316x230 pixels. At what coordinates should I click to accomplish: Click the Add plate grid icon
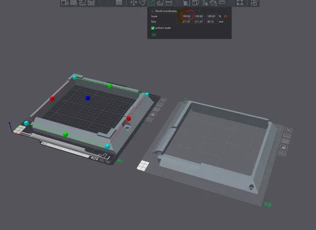74,2
